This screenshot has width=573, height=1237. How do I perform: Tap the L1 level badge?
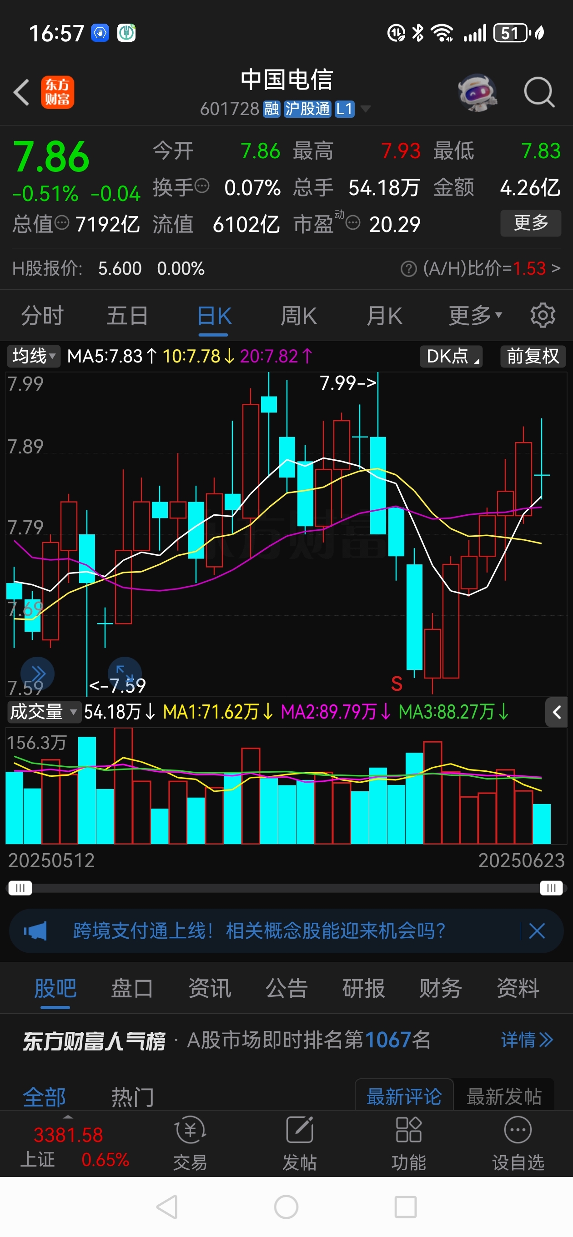[344, 109]
